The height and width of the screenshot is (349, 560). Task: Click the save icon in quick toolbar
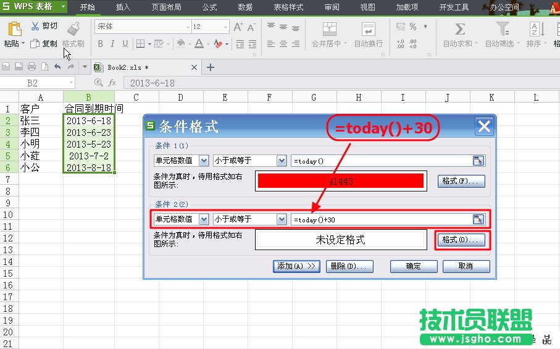tap(19, 67)
